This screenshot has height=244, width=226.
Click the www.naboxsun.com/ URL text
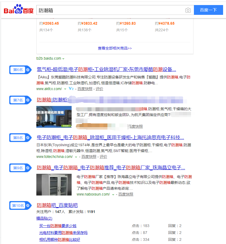click(93, 194)
